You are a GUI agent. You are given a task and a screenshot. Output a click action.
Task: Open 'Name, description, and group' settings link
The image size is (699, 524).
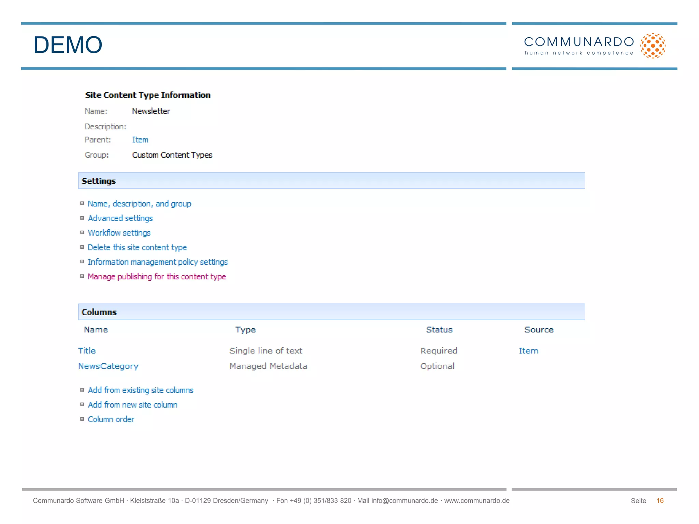click(139, 204)
